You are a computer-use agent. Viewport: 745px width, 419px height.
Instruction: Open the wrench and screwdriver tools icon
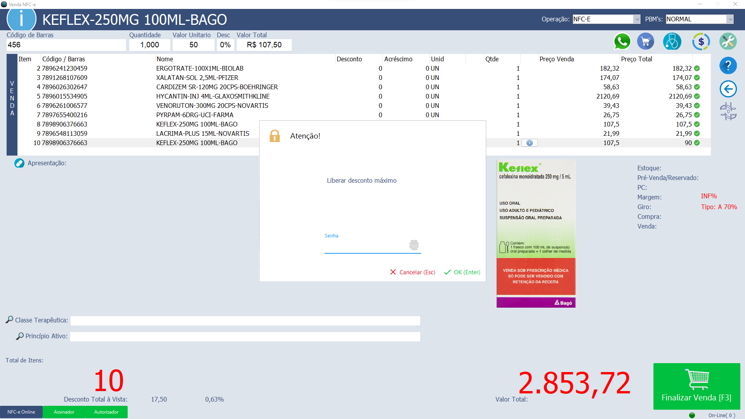pyautogui.click(x=728, y=42)
